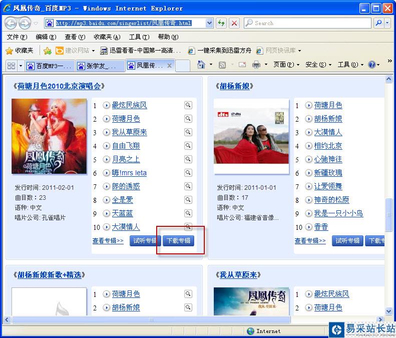Click 胡杨新娘 album cover image
The width and height of the screenshot is (396, 338).
251,136
